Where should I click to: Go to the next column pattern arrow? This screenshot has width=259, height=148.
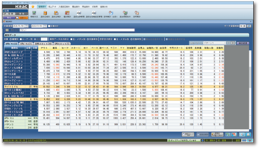click(233, 43)
